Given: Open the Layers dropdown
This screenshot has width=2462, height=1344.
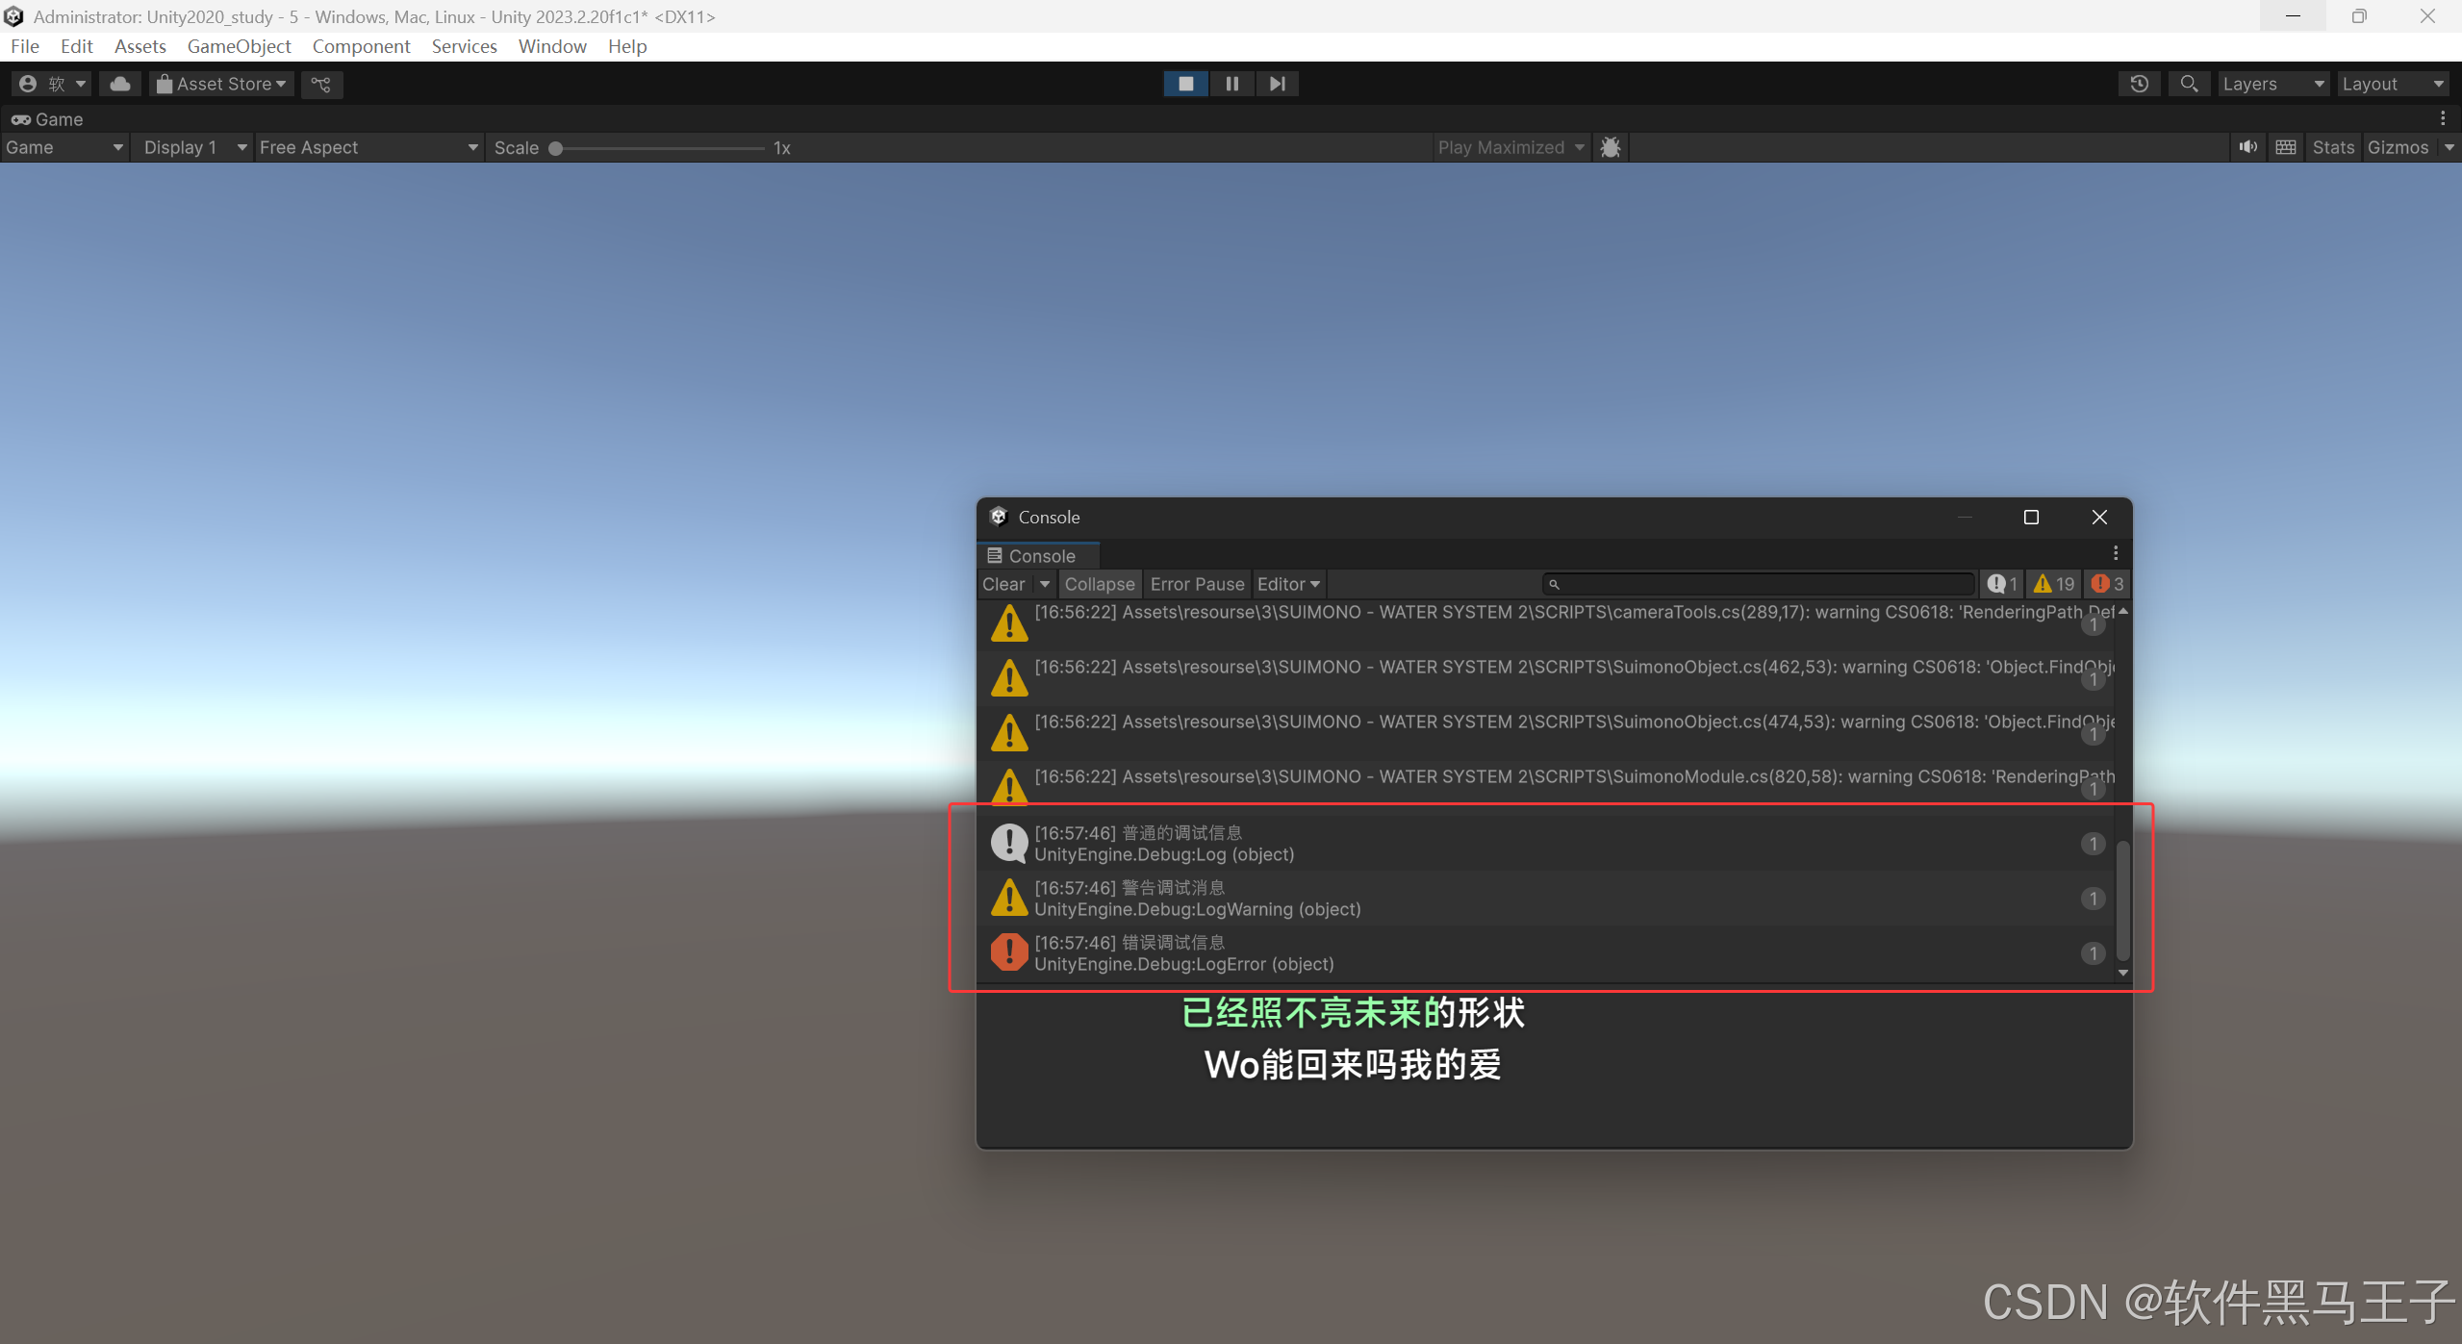Looking at the screenshot, I should click(2273, 84).
